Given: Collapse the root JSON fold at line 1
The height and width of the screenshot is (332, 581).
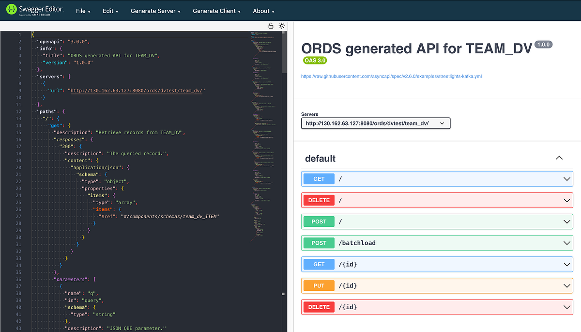Looking at the screenshot, I should (26, 34).
